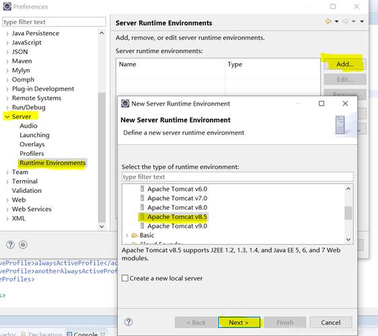378x336 pixels.
Task: Click the Apache Tomcat v8.0 server icon
Action: point(142,208)
